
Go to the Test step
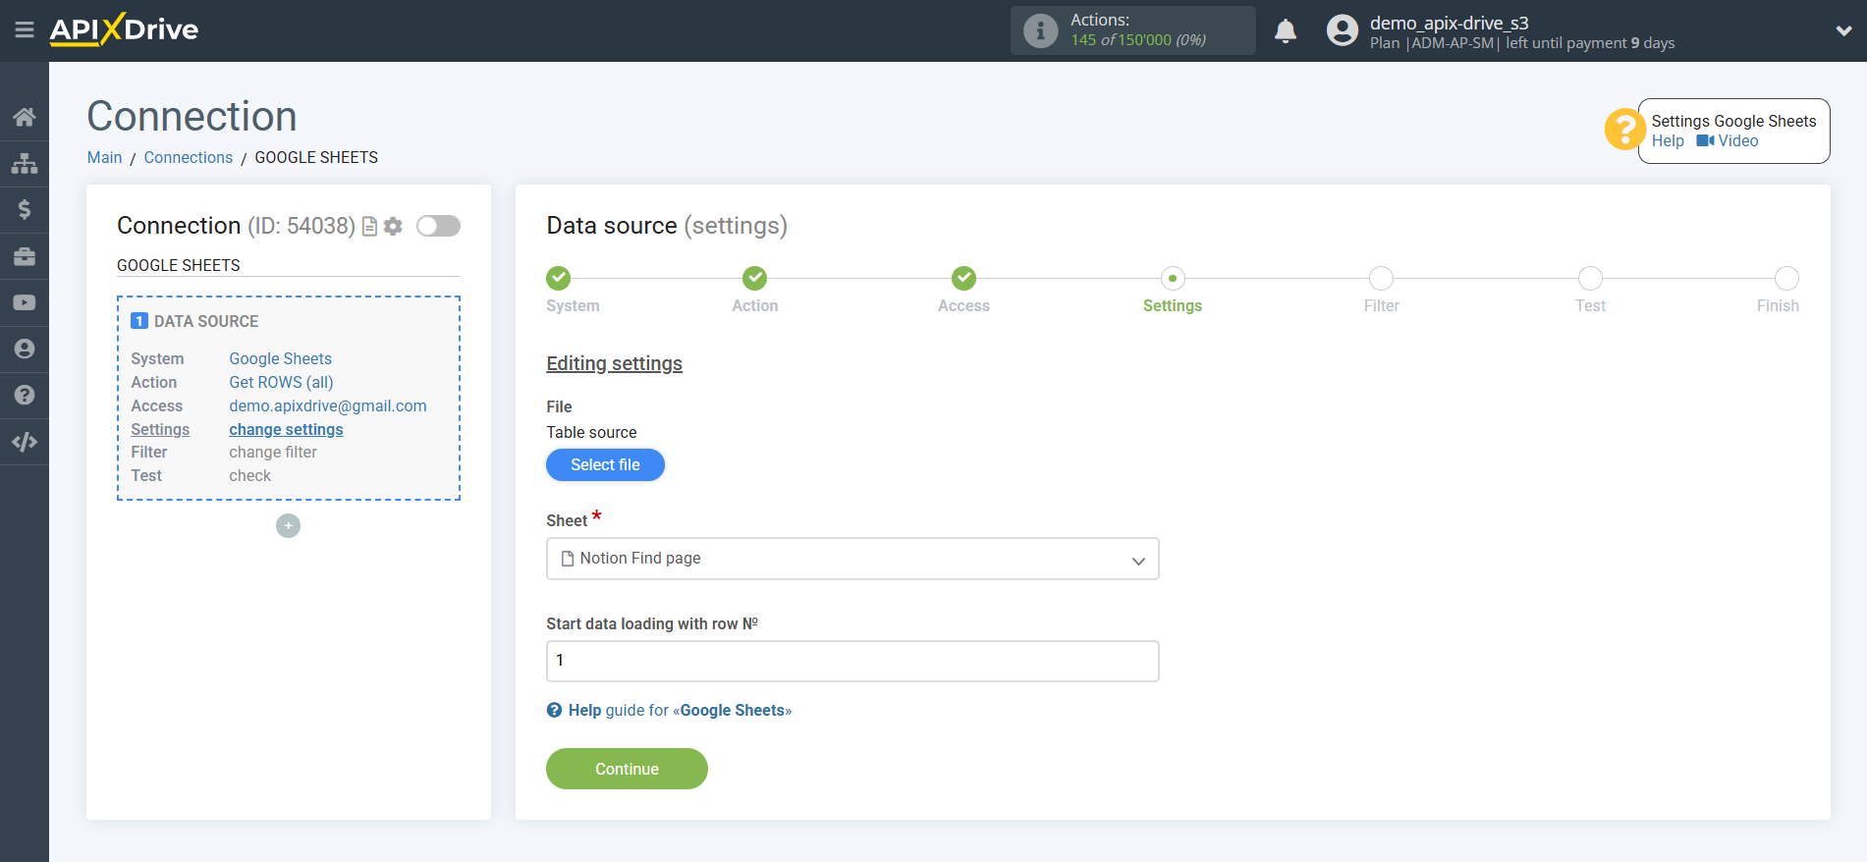point(1589,279)
